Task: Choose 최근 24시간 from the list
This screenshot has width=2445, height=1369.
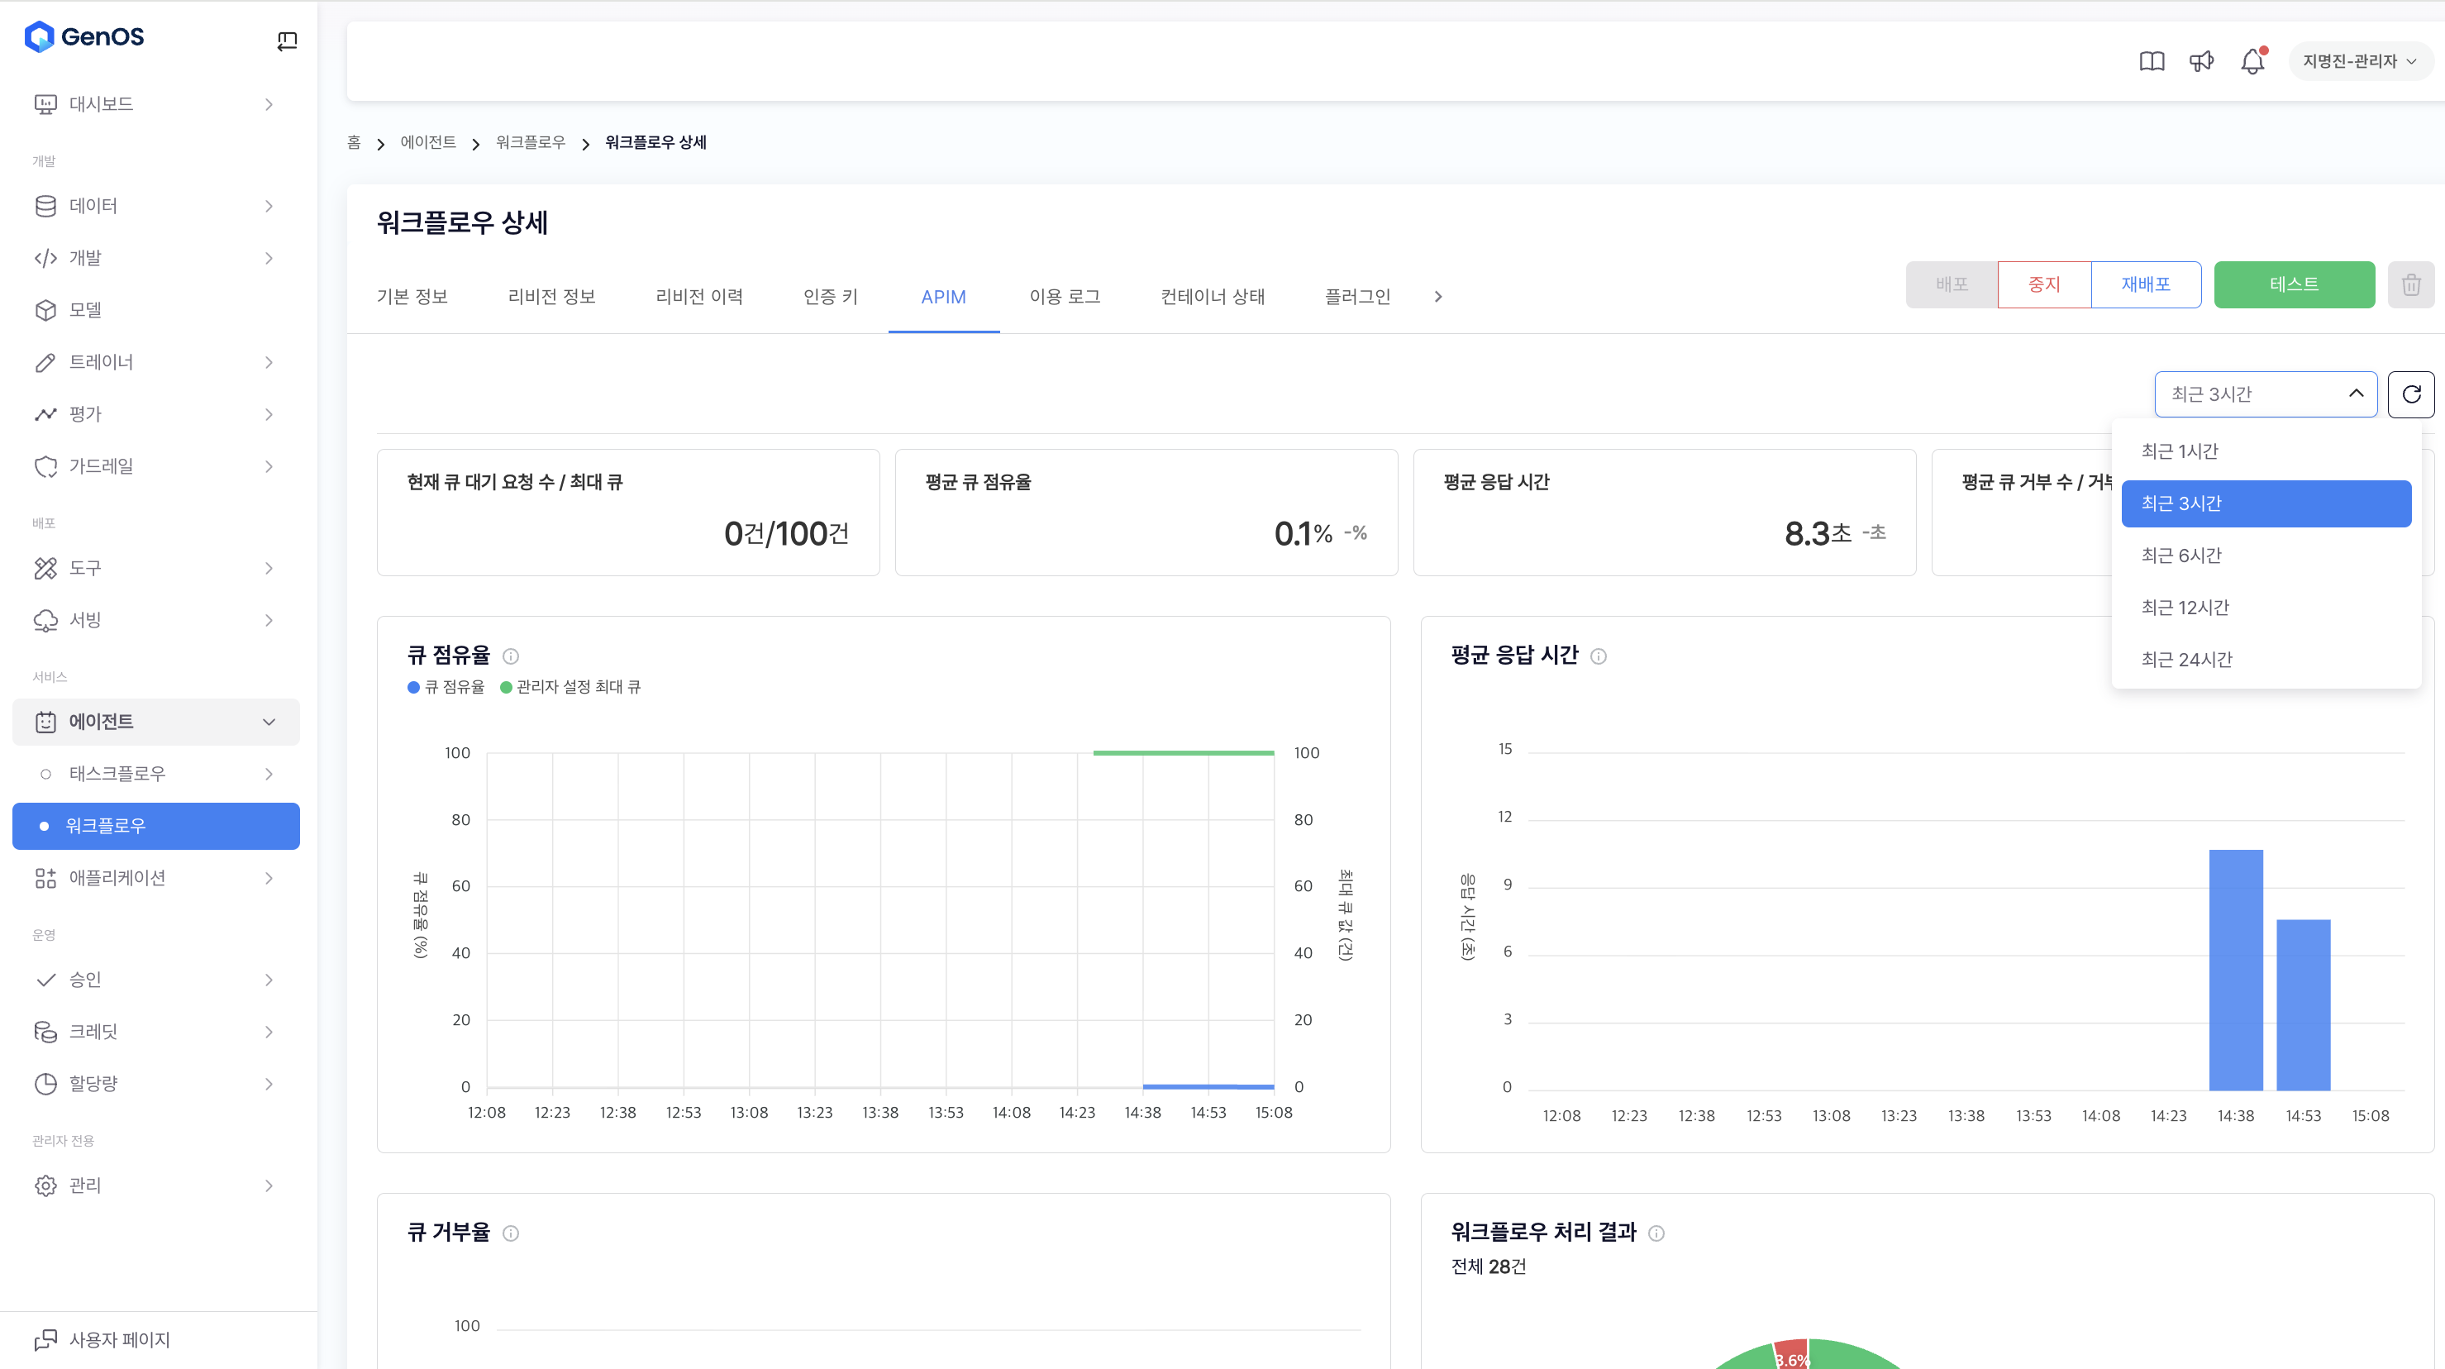Action: click(x=2266, y=660)
